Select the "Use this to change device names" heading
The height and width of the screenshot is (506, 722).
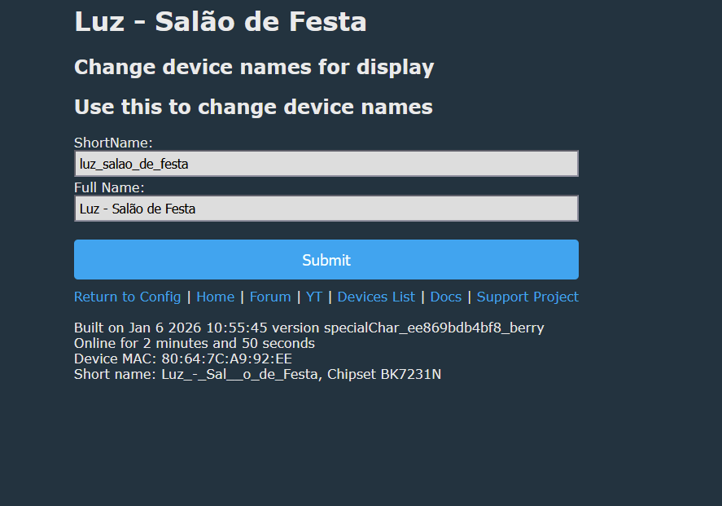pos(253,107)
